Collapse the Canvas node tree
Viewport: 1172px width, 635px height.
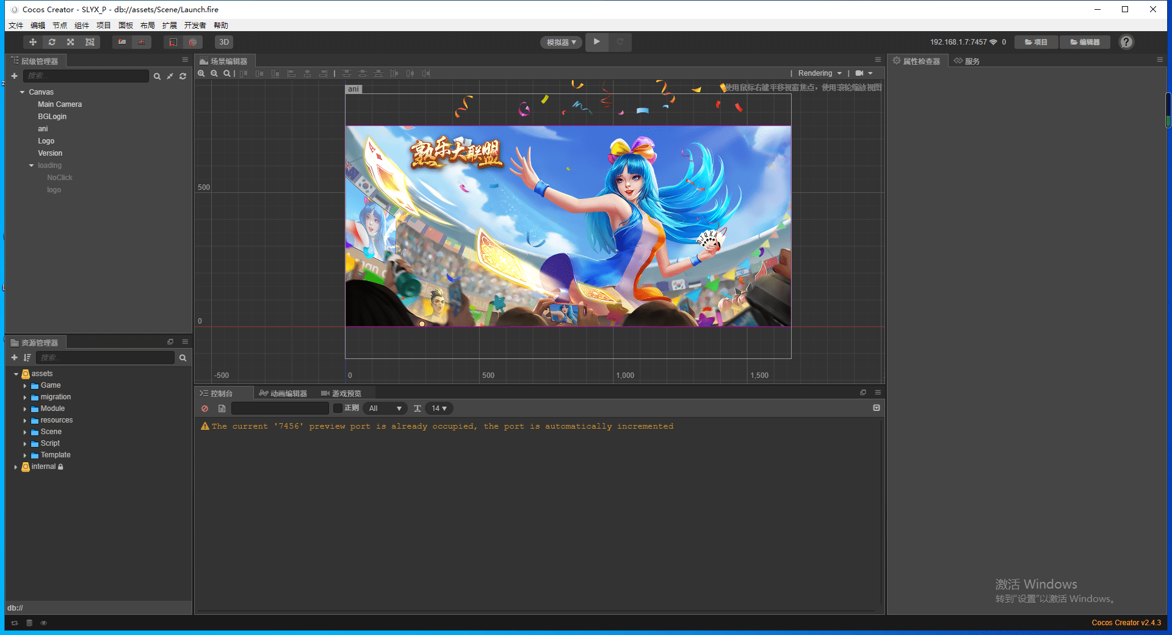click(23, 92)
